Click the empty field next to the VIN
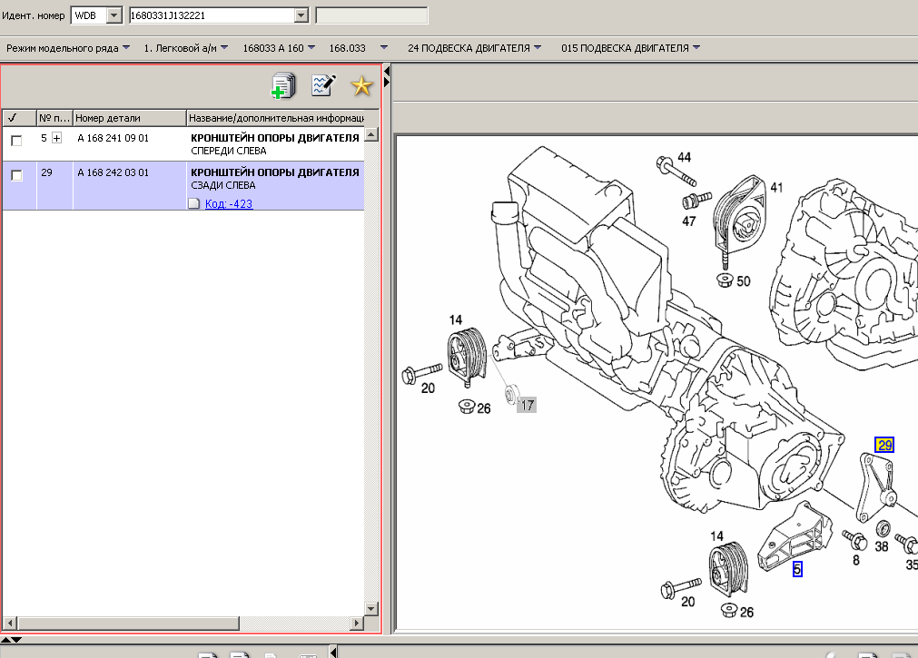 (371, 15)
